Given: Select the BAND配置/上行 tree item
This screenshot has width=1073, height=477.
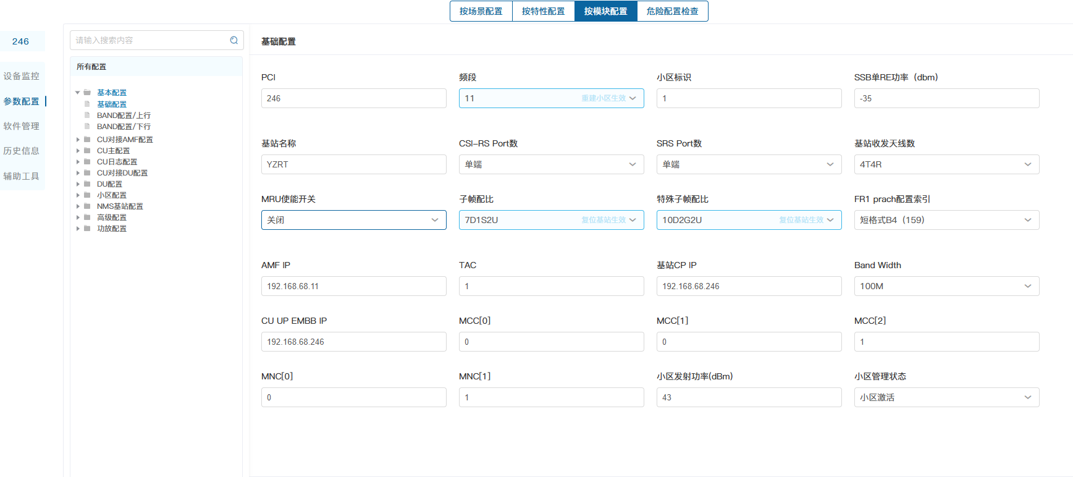Looking at the screenshot, I should coord(124,116).
